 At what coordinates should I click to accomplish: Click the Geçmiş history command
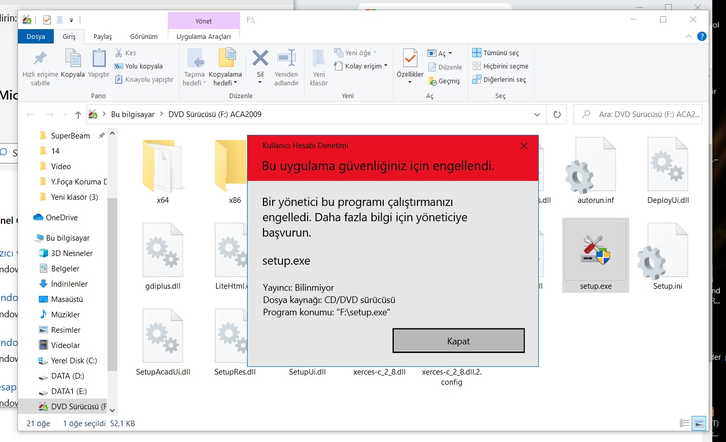444,81
